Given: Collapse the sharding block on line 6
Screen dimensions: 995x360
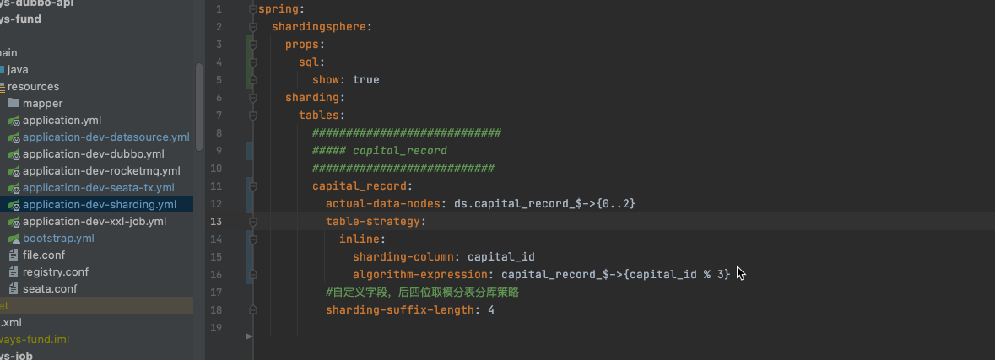Looking at the screenshot, I should pos(253,99).
